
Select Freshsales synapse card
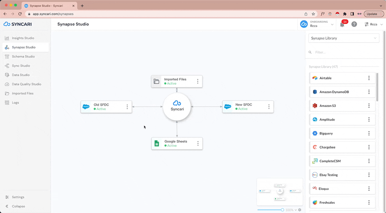tap(342, 203)
